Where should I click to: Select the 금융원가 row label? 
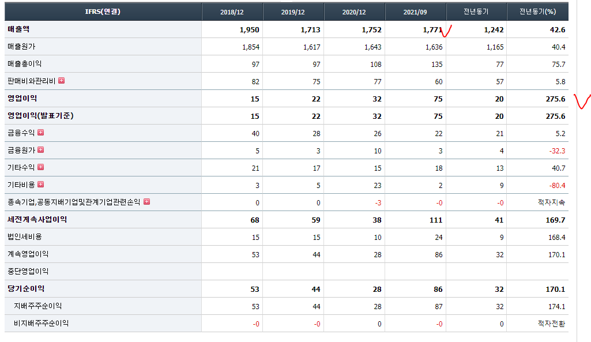21,150
